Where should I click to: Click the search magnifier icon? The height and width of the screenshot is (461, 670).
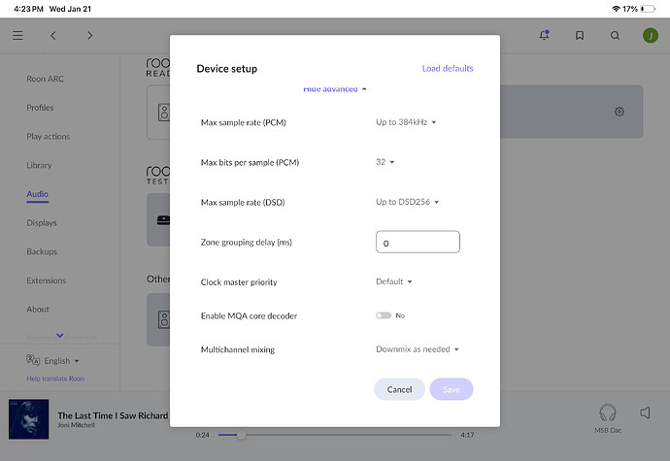click(615, 36)
